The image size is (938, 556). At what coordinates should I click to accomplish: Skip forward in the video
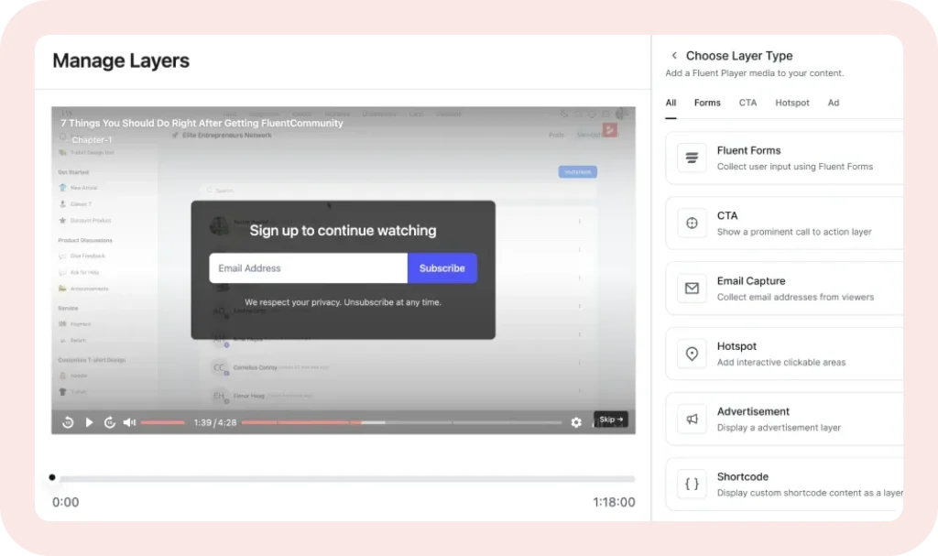coord(110,422)
